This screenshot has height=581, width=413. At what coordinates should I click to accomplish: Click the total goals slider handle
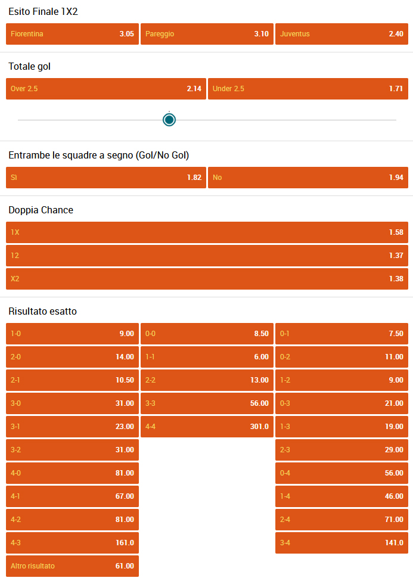(x=169, y=120)
